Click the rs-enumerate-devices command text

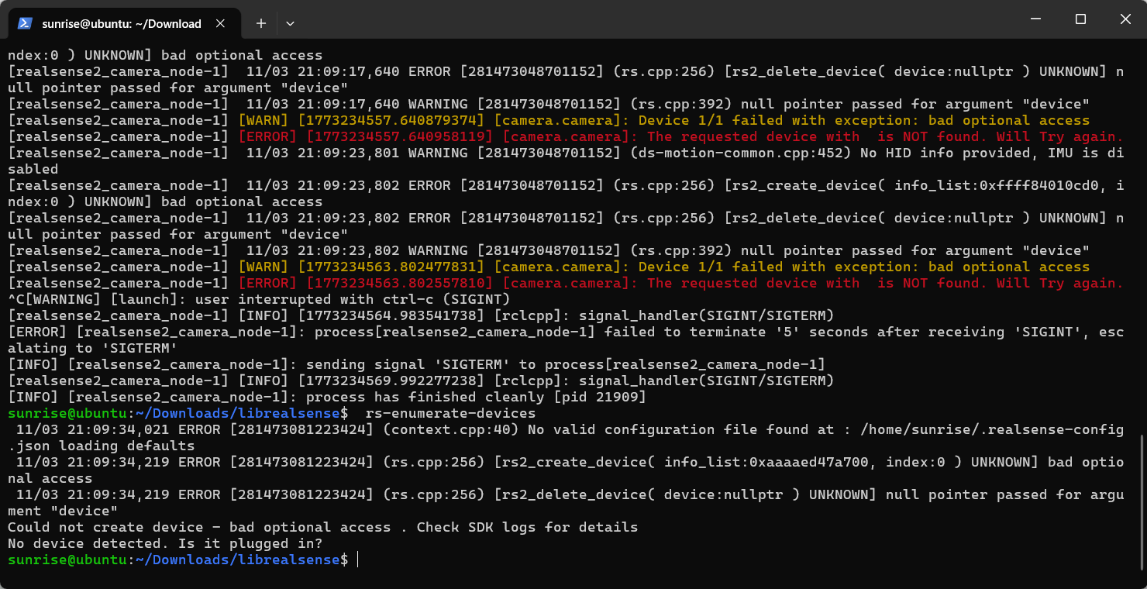[x=450, y=413]
